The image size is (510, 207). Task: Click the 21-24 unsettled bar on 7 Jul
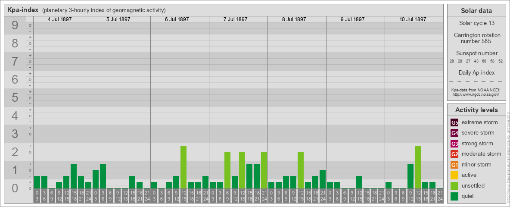click(x=264, y=170)
